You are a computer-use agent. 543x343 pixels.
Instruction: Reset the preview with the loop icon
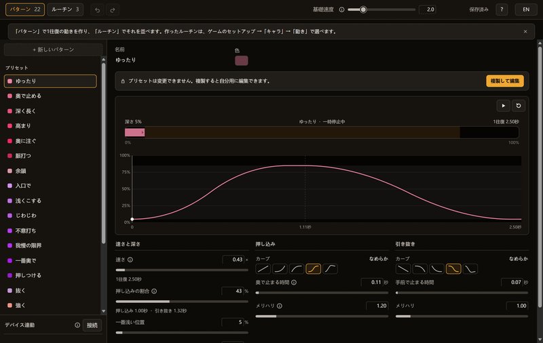[x=519, y=106]
